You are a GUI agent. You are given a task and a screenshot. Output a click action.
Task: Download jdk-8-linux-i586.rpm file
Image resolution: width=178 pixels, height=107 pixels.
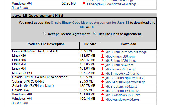point(120,56)
